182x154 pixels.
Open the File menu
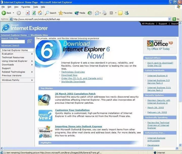3,7
